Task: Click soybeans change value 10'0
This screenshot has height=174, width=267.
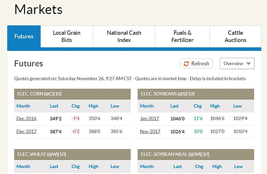Action: 198,132
